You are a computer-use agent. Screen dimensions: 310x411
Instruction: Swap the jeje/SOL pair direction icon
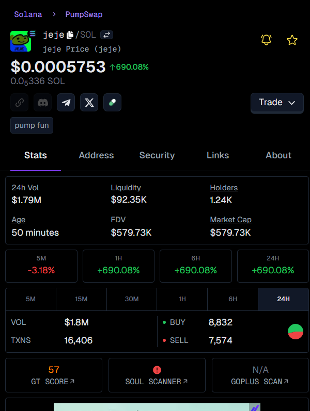click(106, 35)
